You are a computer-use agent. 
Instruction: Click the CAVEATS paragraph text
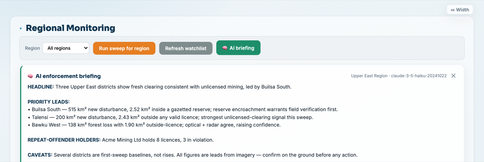(193, 155)
